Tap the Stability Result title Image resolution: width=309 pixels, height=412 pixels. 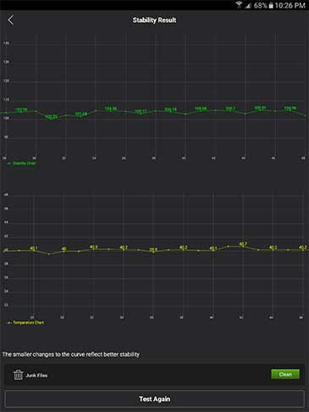click(x=154, y=20)
